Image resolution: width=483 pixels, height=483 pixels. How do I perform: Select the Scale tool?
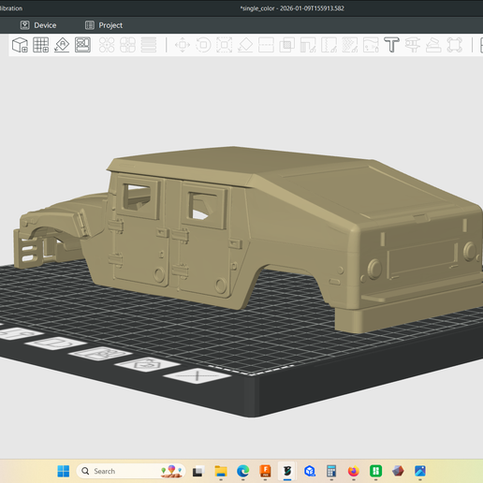pyautogui.click(x=225, y=45)
